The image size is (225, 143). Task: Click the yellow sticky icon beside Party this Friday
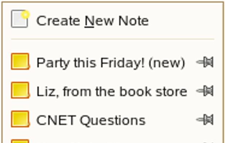click(20, 61)
